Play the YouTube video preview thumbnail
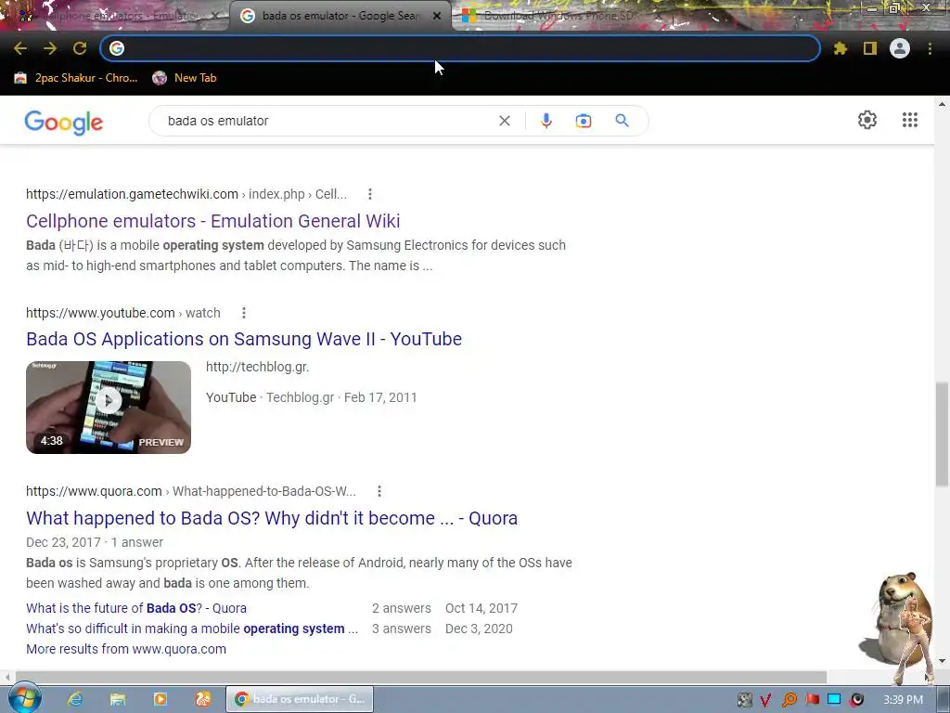This screenshot has height=713, width=950. pos(109,408)
